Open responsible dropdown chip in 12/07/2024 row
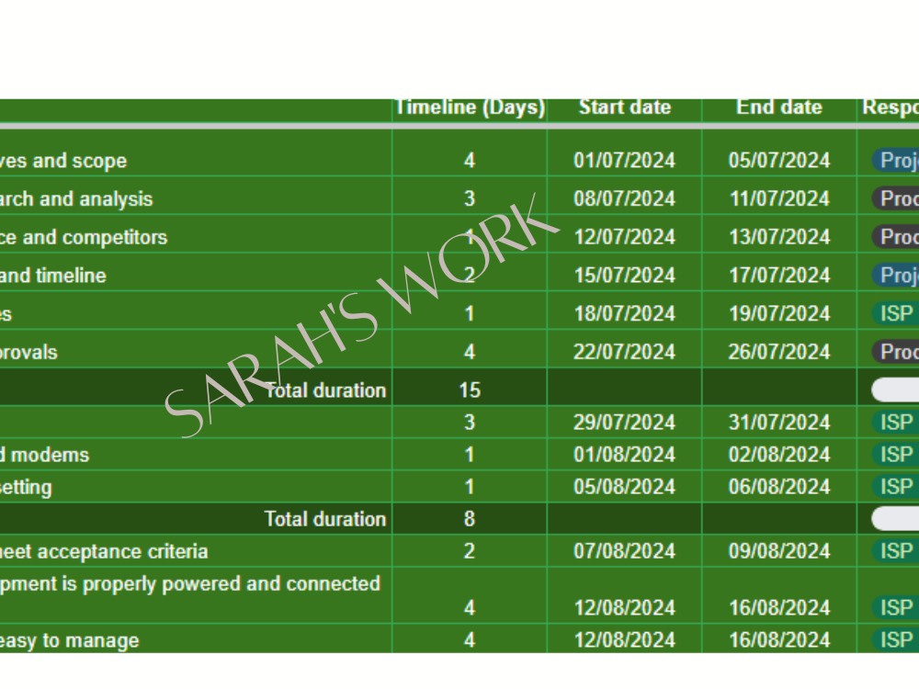 pyautogui.click(x=895, y=237)
